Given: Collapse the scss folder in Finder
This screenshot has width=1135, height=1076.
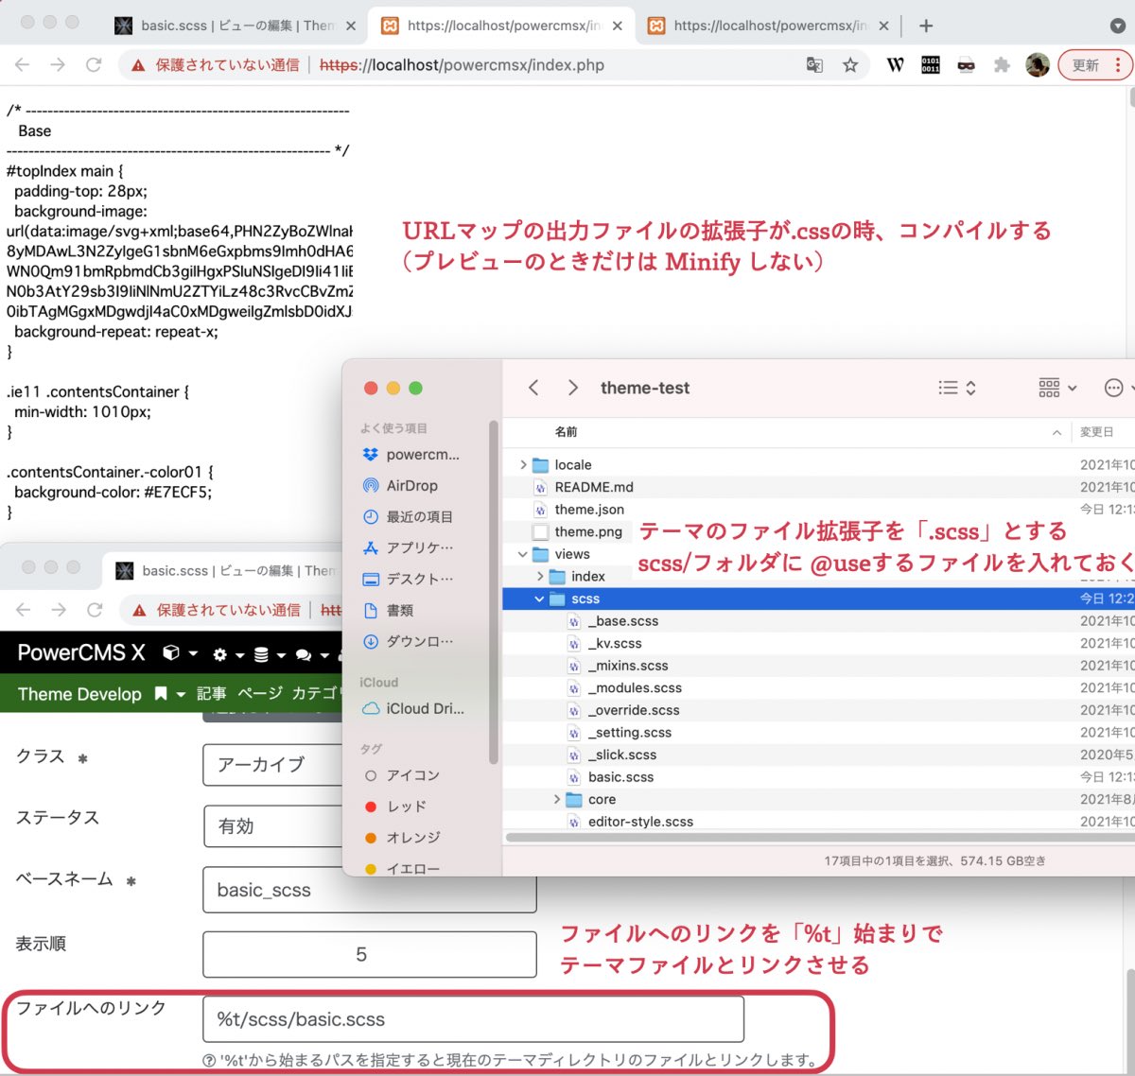Looking at the screenshot, I should [539, 599].
